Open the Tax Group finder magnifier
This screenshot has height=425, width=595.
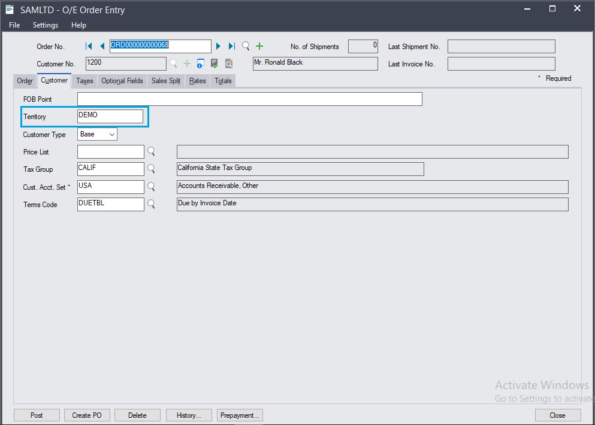pos(151,169)
